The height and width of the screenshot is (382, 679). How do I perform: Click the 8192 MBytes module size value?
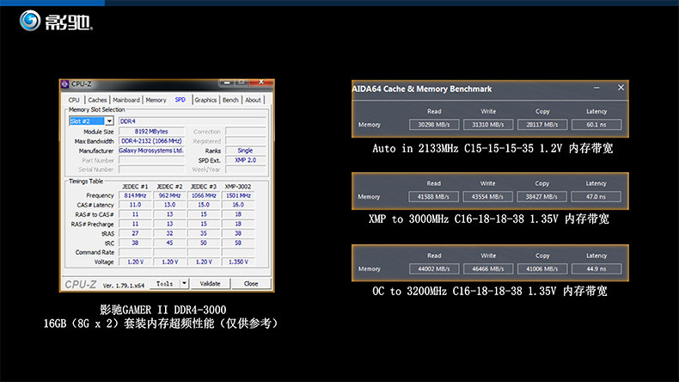pyautogui.click(x=151, y=132)
